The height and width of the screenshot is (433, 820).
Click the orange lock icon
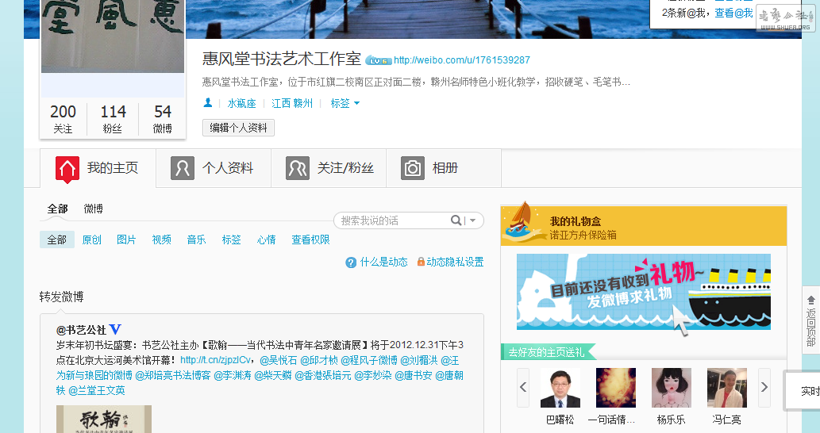tap(421, 262)
